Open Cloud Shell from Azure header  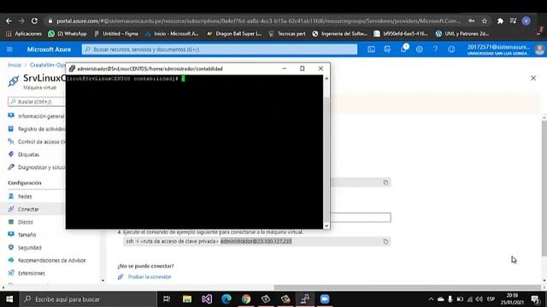tap(371, 49)
